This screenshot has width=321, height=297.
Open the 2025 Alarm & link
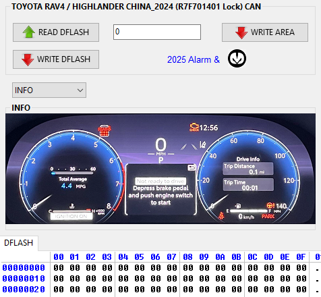(194, 59)
